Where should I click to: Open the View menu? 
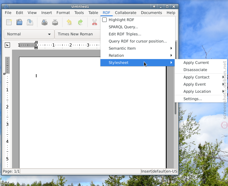coord(32,13)
